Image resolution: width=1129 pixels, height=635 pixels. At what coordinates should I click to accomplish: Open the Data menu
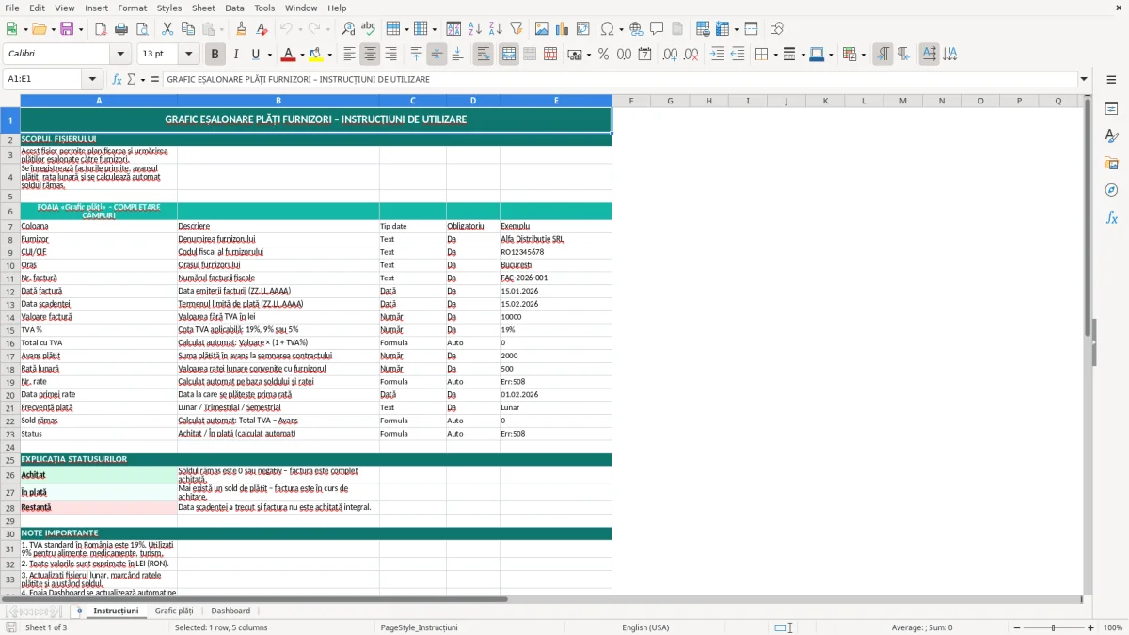pos(235,8)
